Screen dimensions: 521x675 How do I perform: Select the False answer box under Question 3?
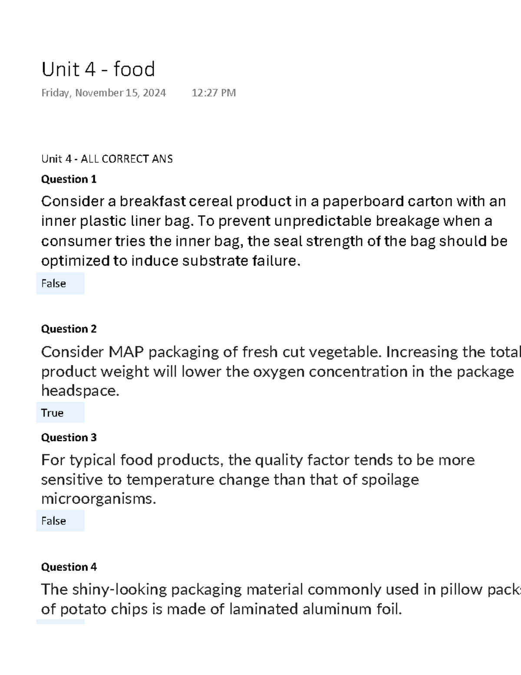click(x=60, y=521)
